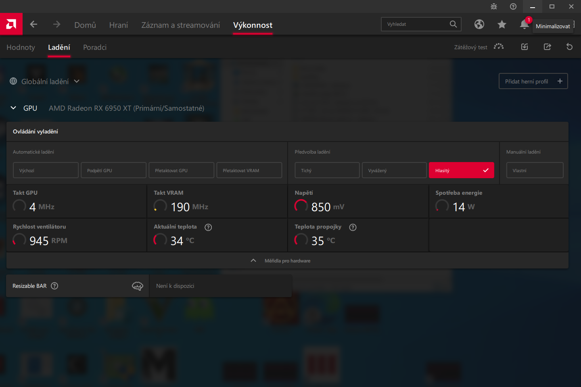Select Přetaktovat VRAM option
581x387 pixels.
tap(249, 170)
